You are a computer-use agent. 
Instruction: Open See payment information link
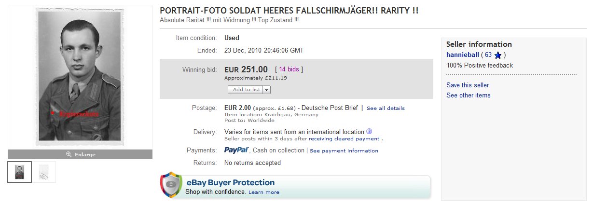[x=344, y=151]
